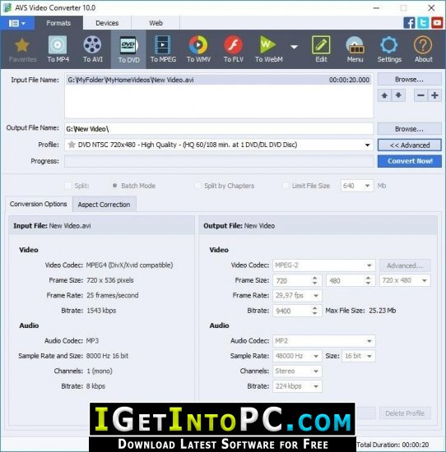Open the Aspect Correction tab
This screenshot has width=446, height=452.
point(105,205)
